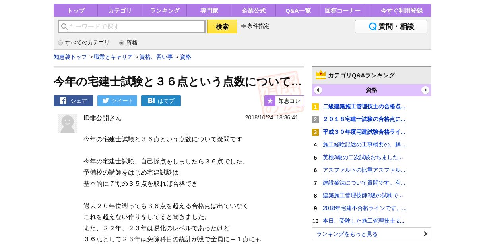Open ranking 4 施工経験記述の工事概要
The width and height of the screenshot is (477, 250).
pyautogui.click(x=364, y=145)
